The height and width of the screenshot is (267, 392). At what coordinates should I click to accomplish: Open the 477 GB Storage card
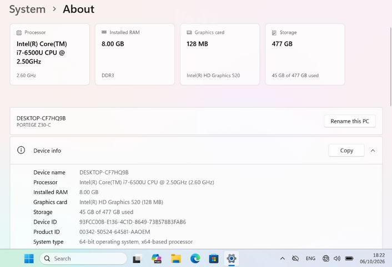[305, 55]
